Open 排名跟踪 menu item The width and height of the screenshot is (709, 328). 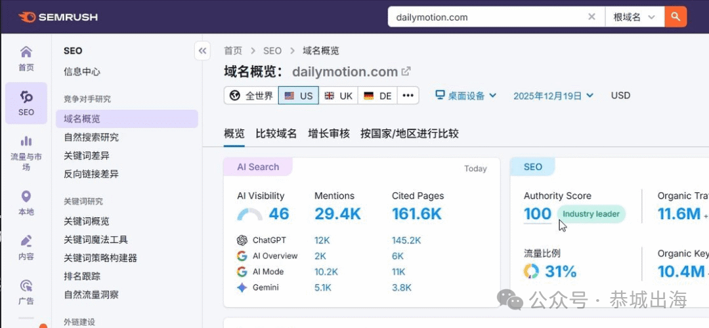(82, 276)
